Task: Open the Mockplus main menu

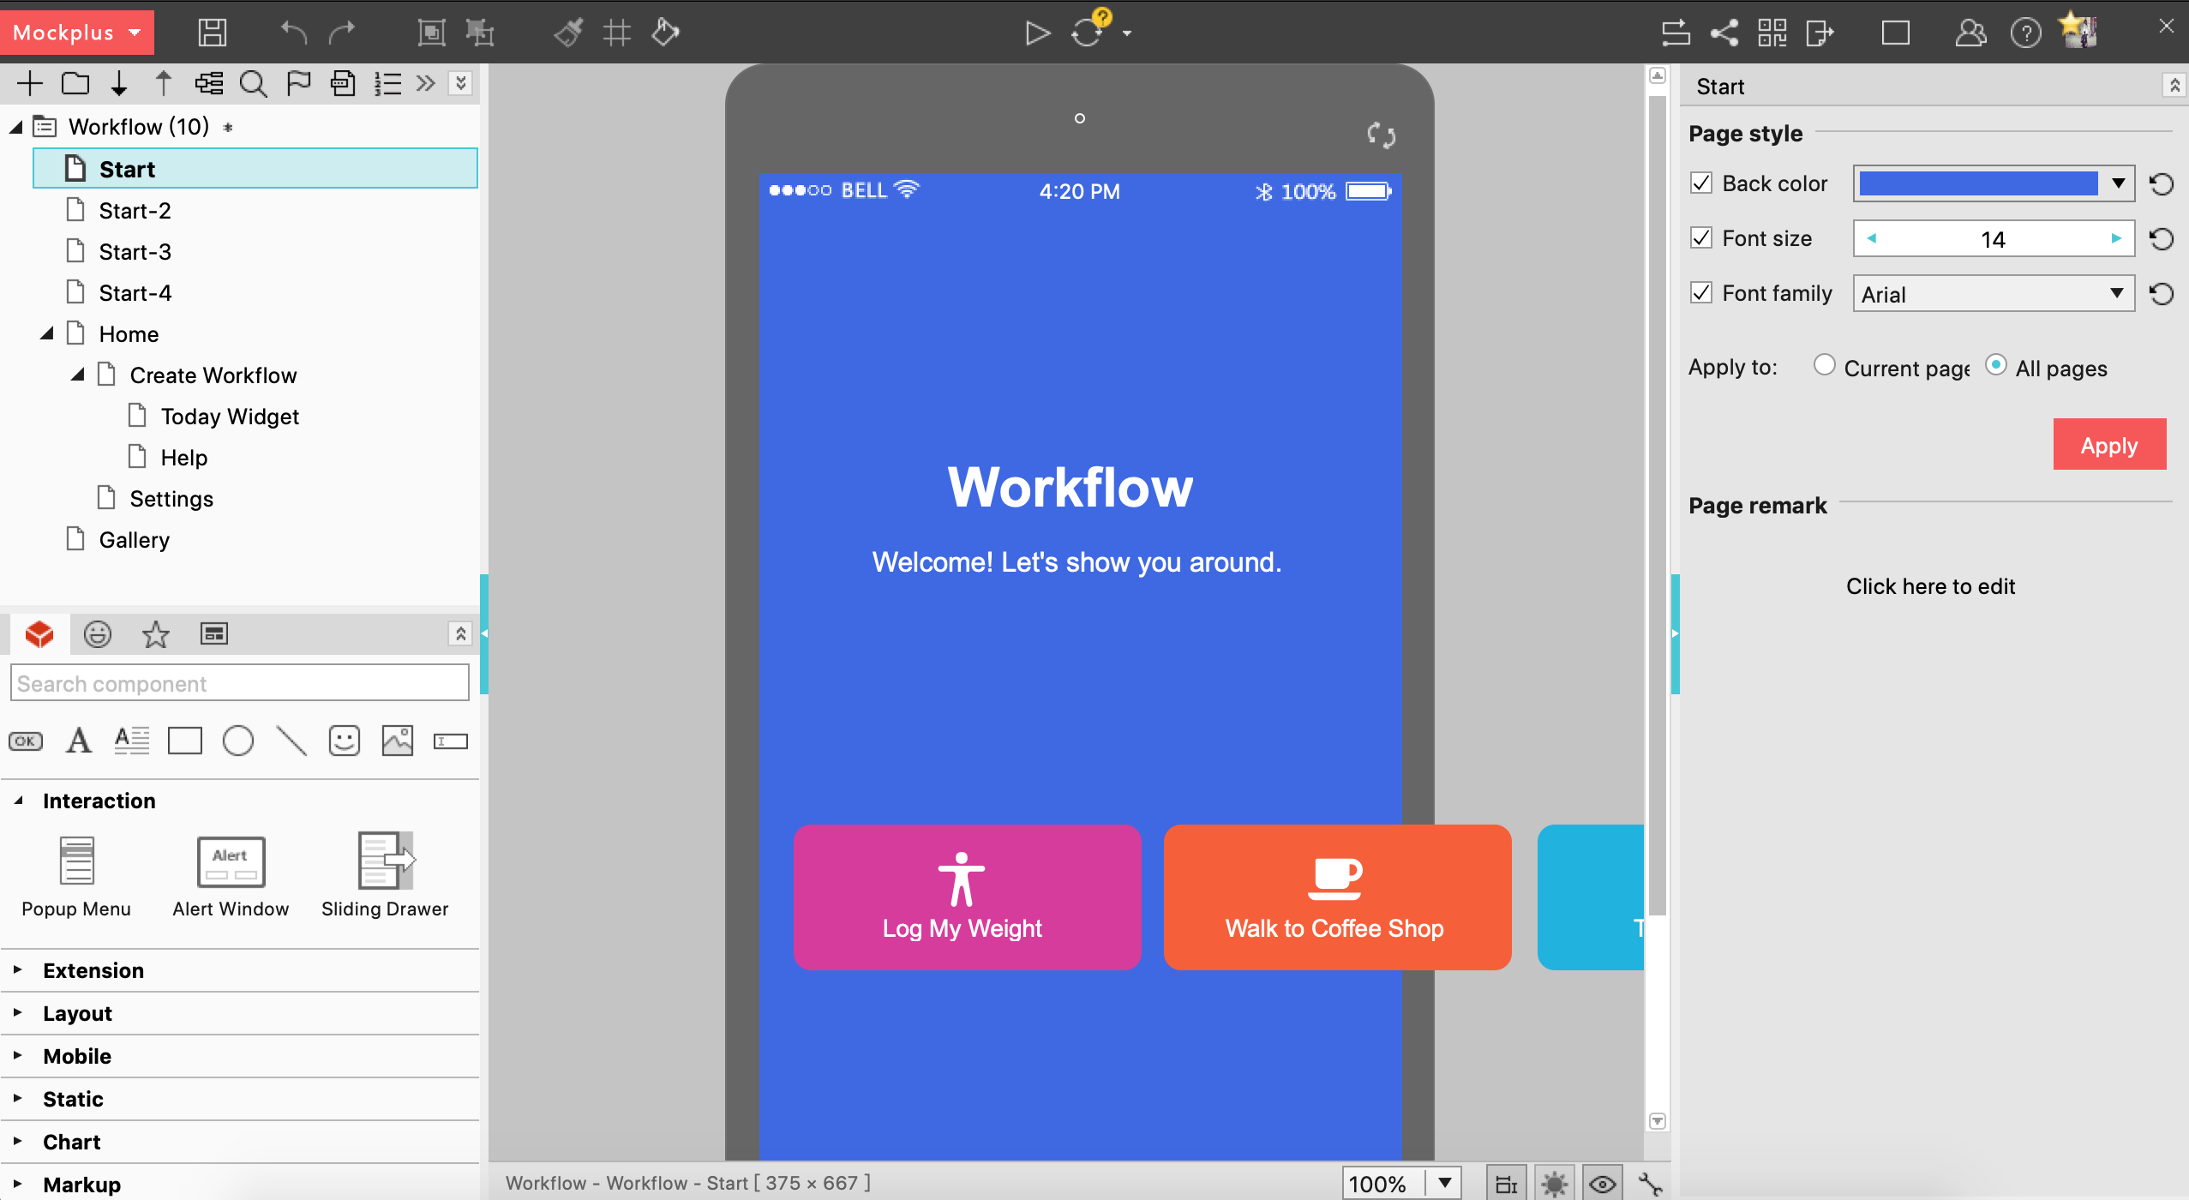Action: [x=77, y=33]
